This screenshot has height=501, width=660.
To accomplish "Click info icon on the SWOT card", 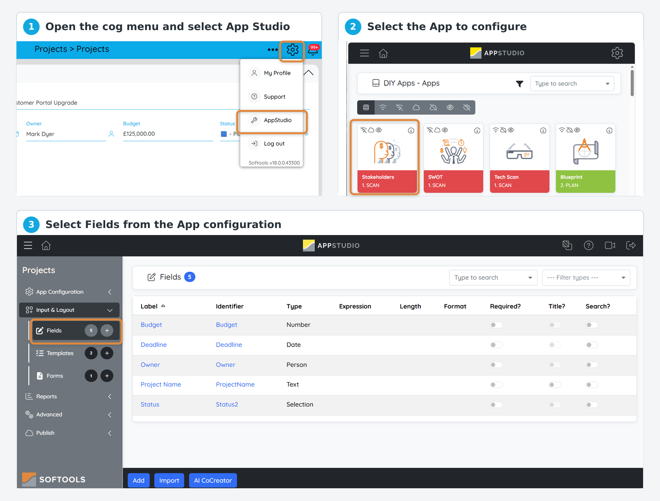I will coord(477,131).
